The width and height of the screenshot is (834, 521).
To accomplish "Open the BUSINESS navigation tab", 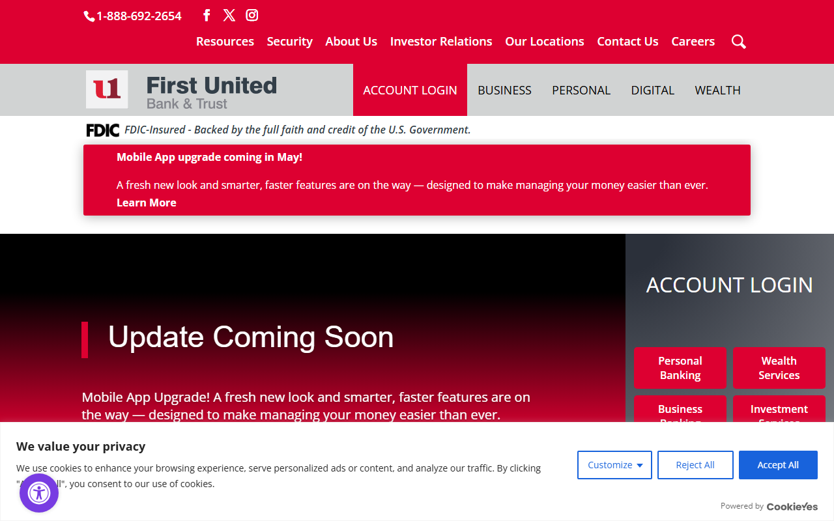I will [x=504, y=90].
